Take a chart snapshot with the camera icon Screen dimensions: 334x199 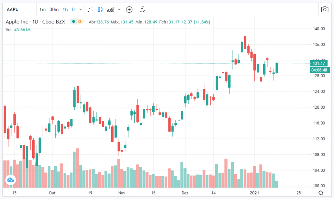(x=325, y=9)
